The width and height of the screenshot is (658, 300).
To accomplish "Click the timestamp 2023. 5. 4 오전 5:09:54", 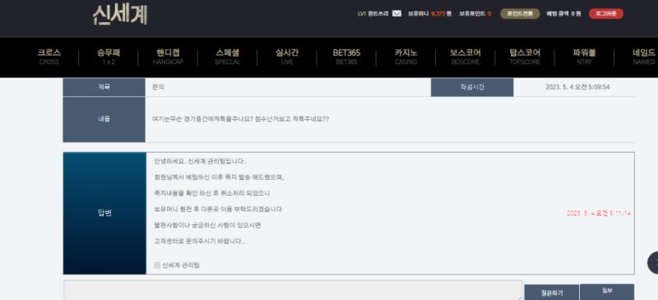I will point(577,87).
